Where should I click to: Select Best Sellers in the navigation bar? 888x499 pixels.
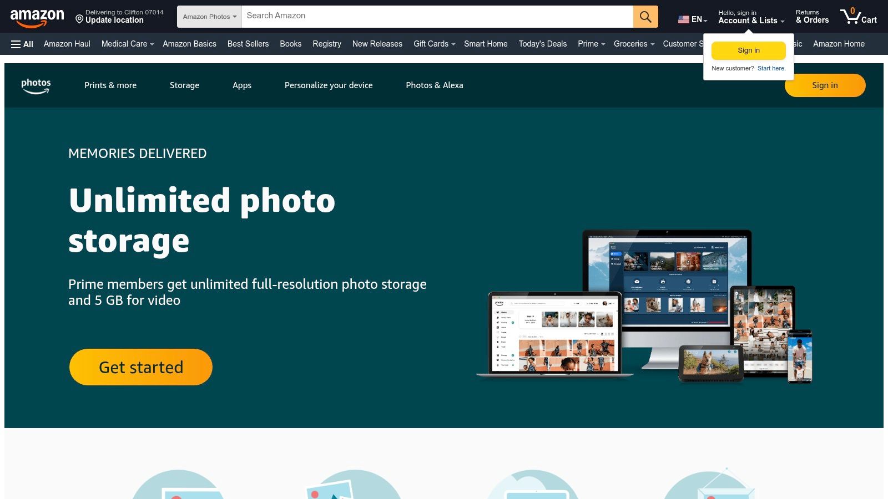point(248,44)
